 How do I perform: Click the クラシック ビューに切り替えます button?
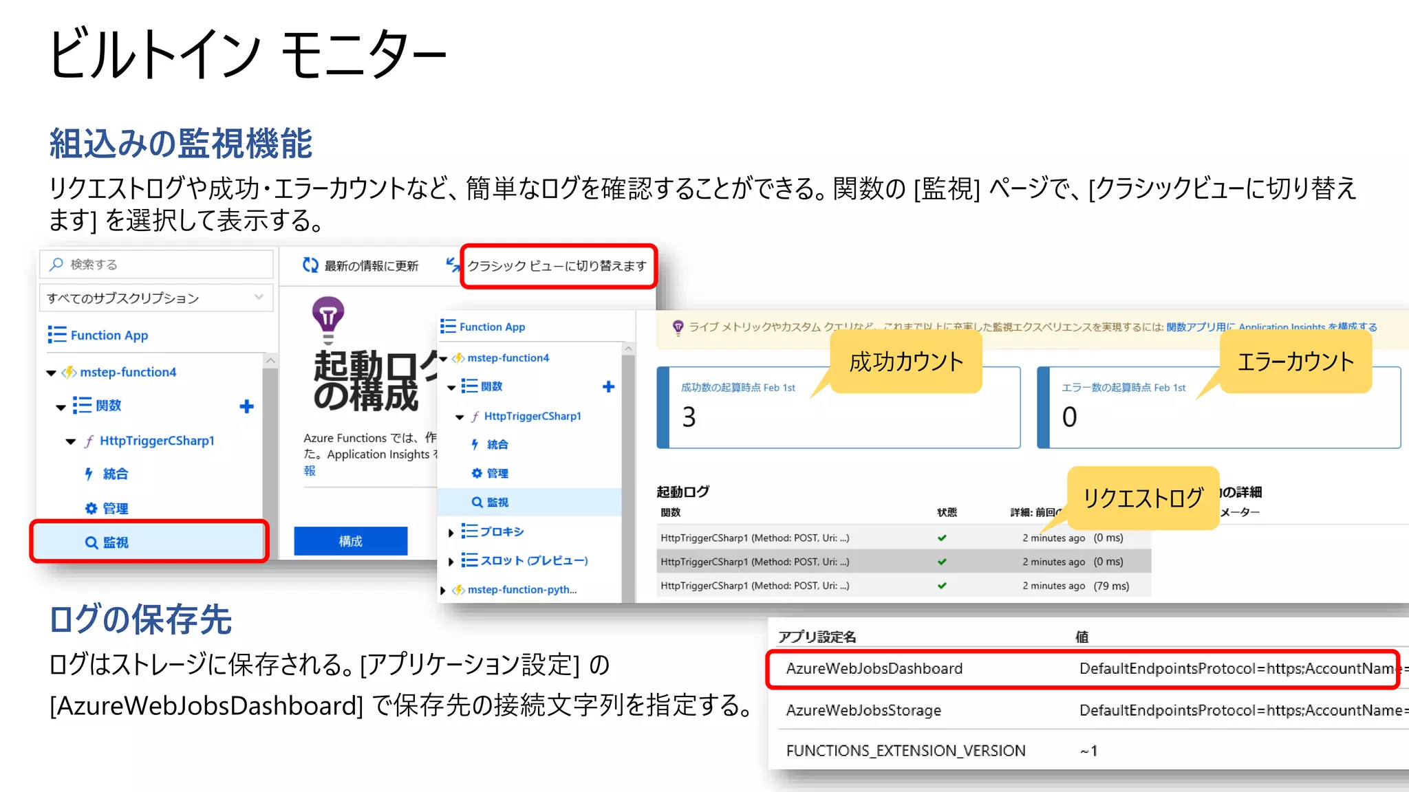point(557,266)
